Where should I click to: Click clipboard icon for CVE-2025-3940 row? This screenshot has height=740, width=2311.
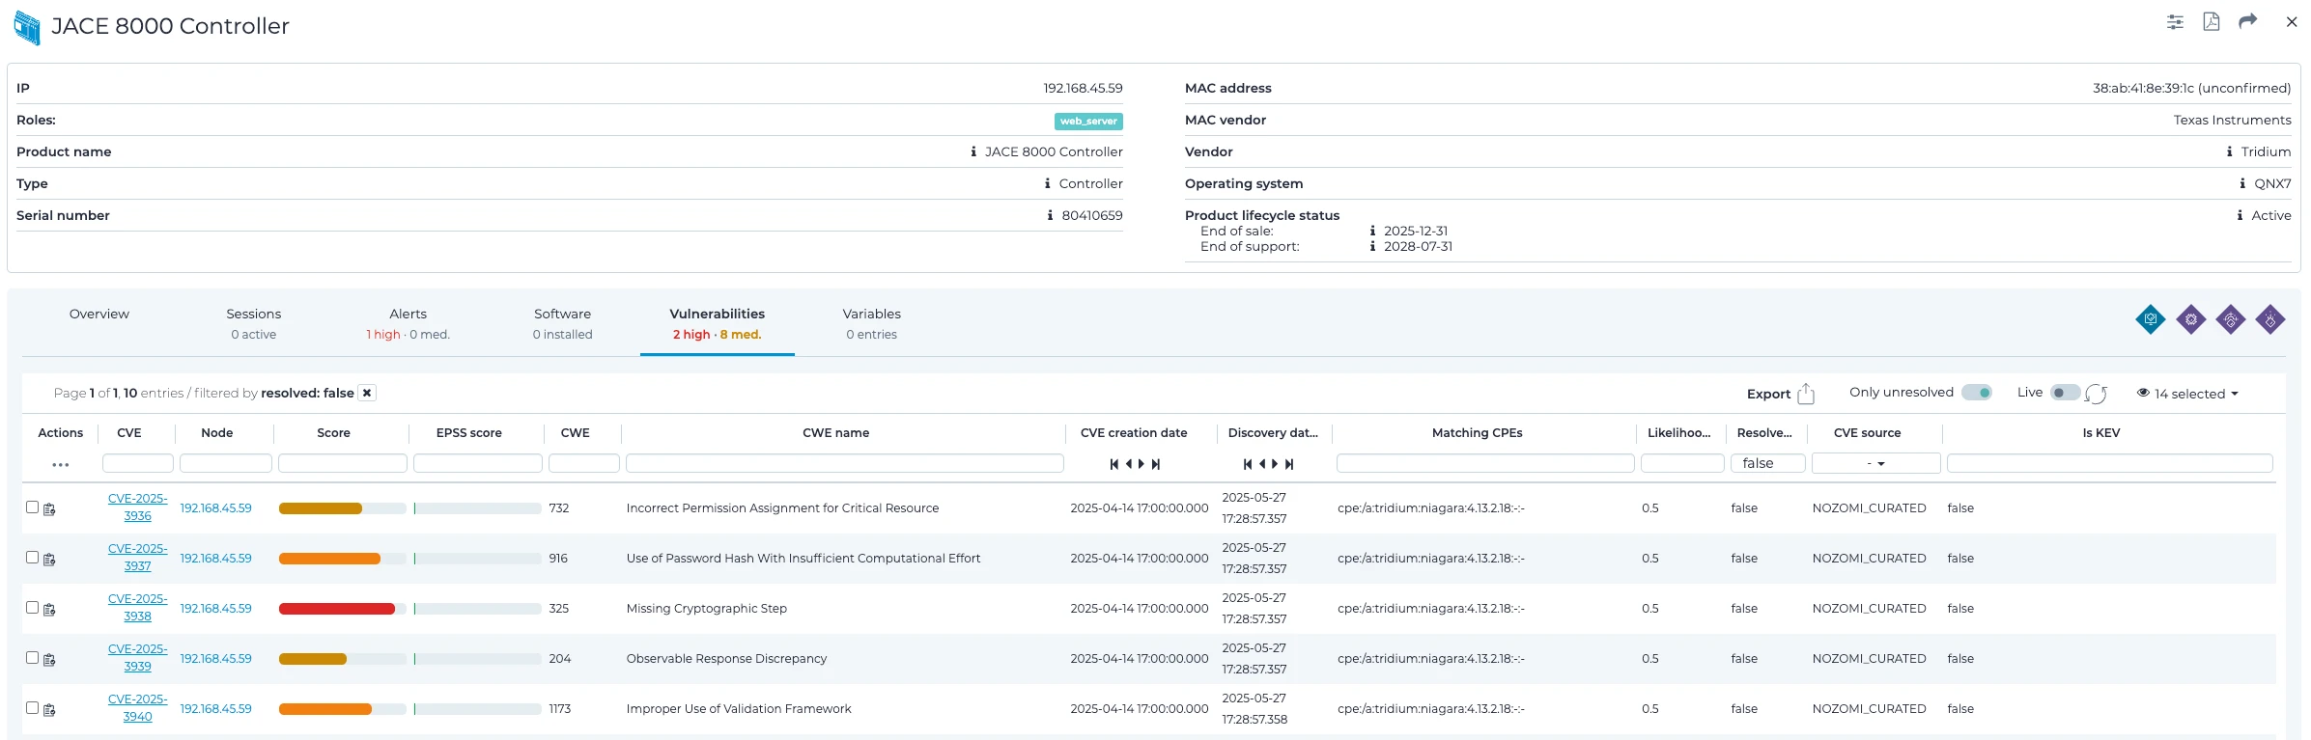click(x=49, y=710)
